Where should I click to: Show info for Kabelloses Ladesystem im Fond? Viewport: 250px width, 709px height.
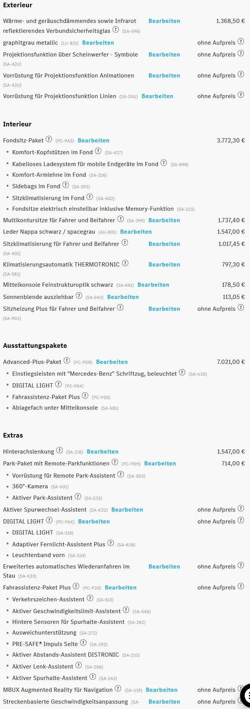(x=164, y=163)
